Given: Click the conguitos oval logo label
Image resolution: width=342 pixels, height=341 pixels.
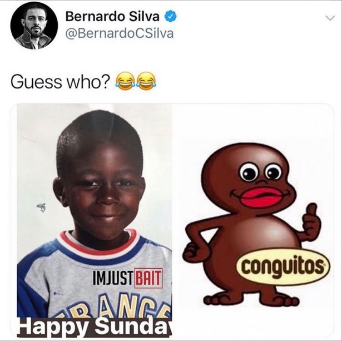Looking at the screenshot, I should [x=284, y=267].
